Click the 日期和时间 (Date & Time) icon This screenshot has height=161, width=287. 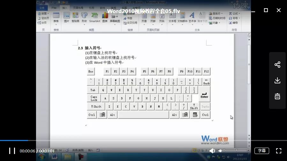pyautogui.click(x=217, y=18)
